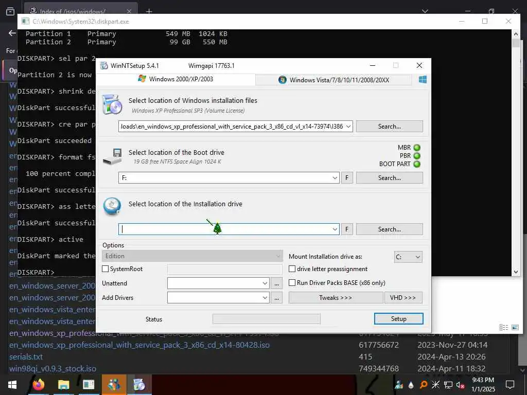Click the diskpart scrollbar down arrow
The width and height of the screenshot is (527, 395).
(516, 272)
